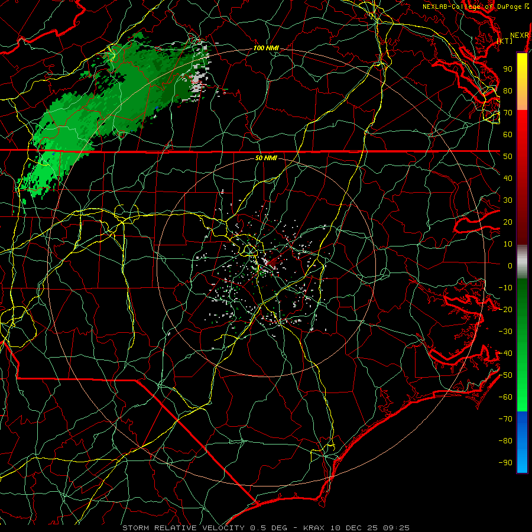Click the 09:25 timestamp in the caption
This screenshot has width=532, height=532.
pyautogui.click(x=396, y=528)
